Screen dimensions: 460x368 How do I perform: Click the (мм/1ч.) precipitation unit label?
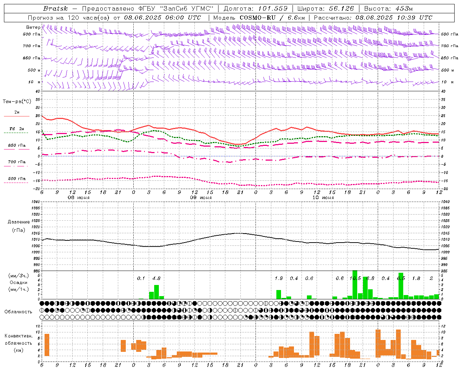18,289
